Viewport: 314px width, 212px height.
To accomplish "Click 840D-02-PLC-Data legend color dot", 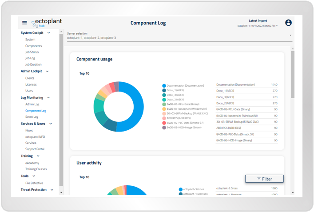I will pos(164,123).
